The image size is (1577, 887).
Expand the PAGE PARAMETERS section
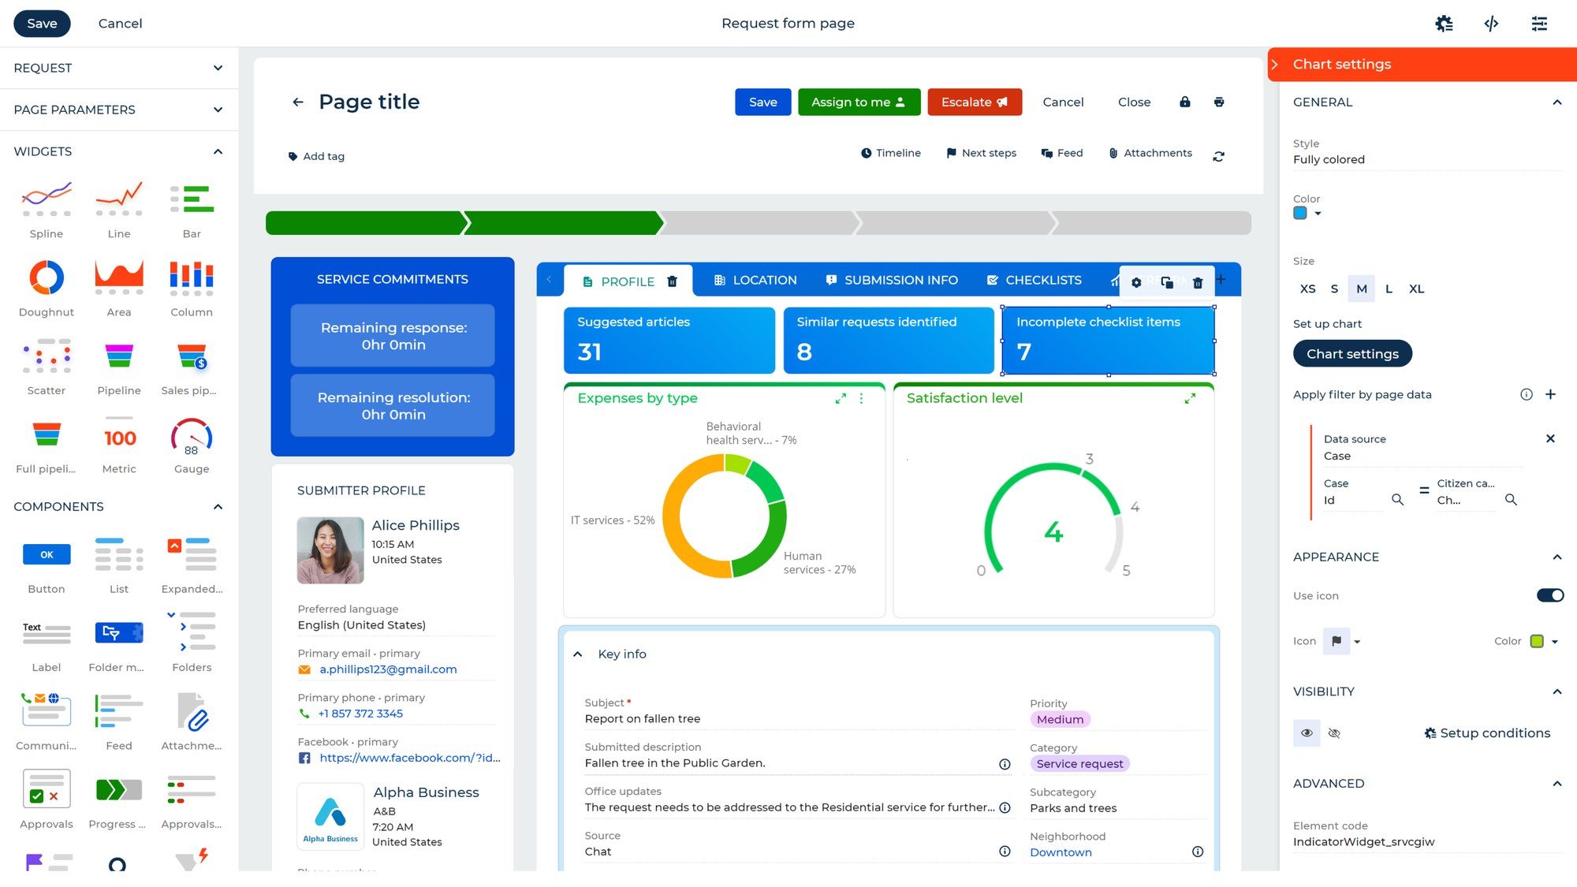pos(119,110)
